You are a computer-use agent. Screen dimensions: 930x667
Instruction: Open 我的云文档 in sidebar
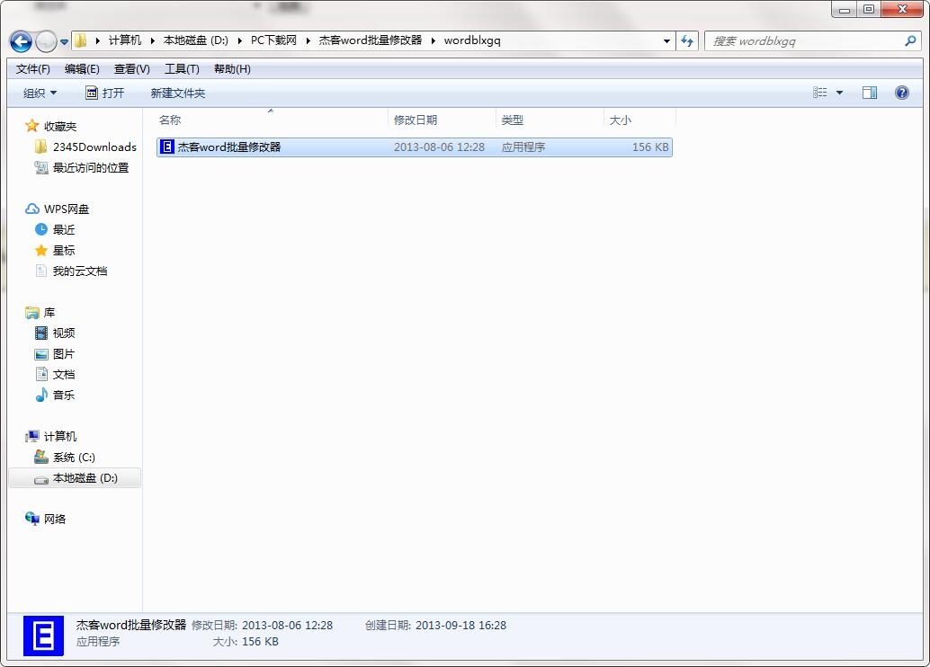(80, 271)
